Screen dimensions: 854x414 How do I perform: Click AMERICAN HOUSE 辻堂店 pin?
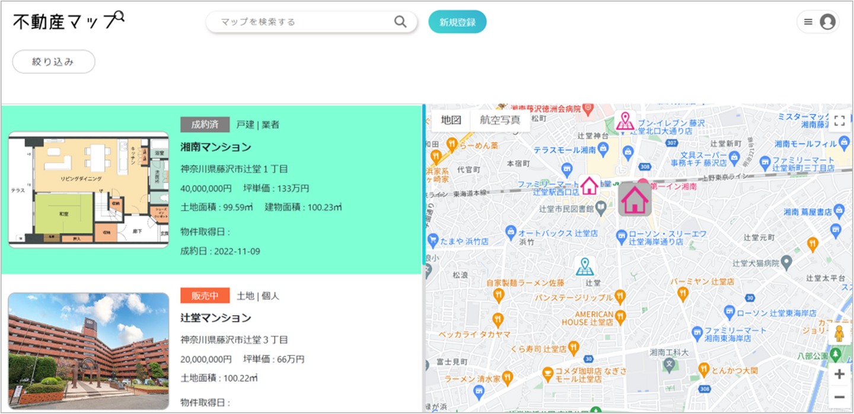click(x=620, y=316)
